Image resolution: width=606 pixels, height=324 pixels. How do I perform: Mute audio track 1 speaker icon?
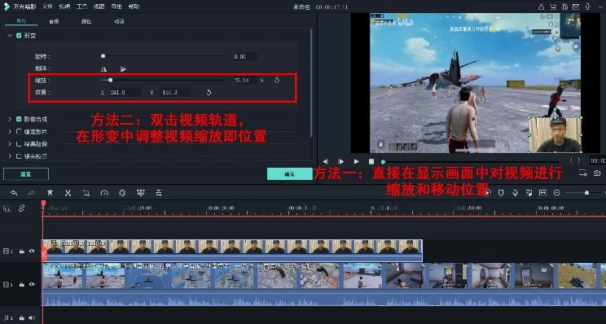[32, 317]
